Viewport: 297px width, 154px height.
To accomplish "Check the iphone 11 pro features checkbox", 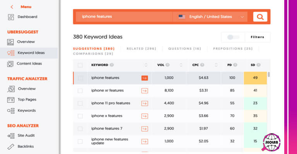I will coord(80,103).
